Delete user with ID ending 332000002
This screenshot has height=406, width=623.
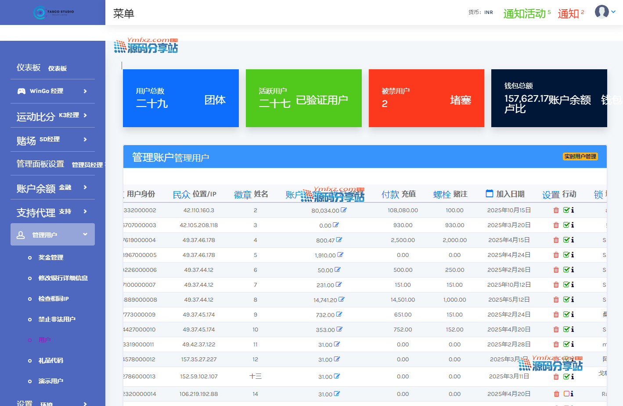pyautogui.click(x=556, y=210)
